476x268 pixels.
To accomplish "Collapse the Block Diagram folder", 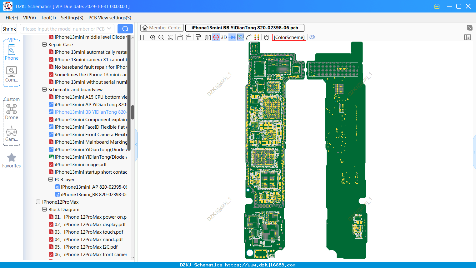I will click(44, 210).
